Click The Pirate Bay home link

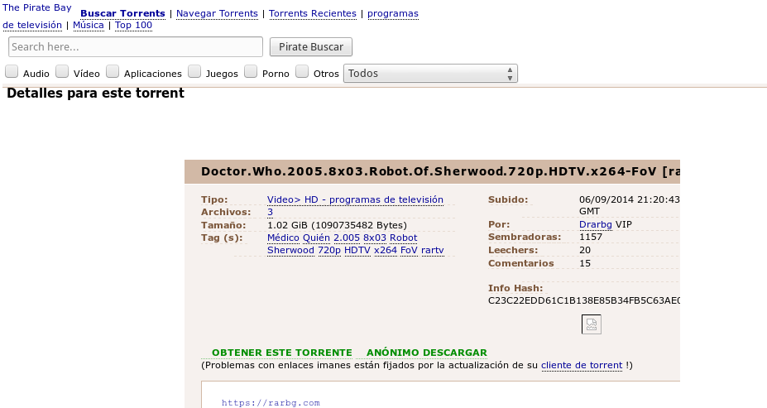tap(37, 7)
